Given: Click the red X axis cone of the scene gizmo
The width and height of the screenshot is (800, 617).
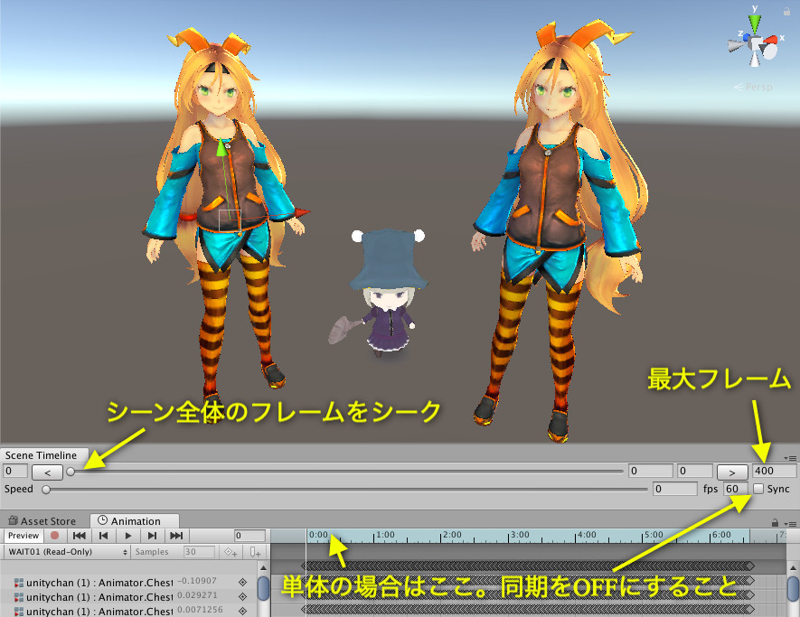Looking at the screenshot, I should click(770, 39).
